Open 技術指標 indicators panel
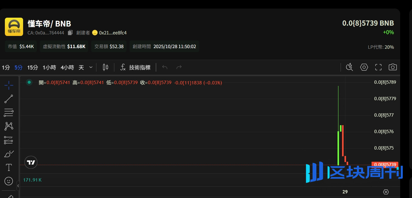This screenshot has width=412, height=198. [x=135, y=68]
